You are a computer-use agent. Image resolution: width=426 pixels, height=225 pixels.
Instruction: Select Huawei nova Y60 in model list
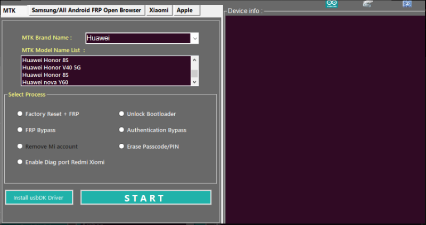(x=106, y=82)
